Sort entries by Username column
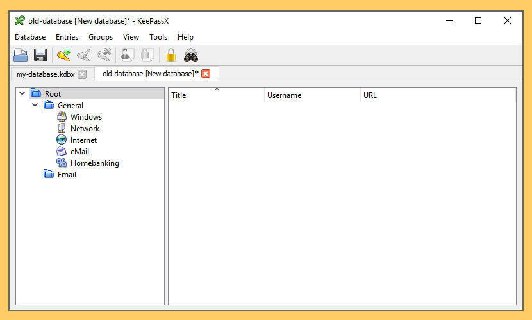Screen dimensions: 532x320 click(x=313, y=95)
